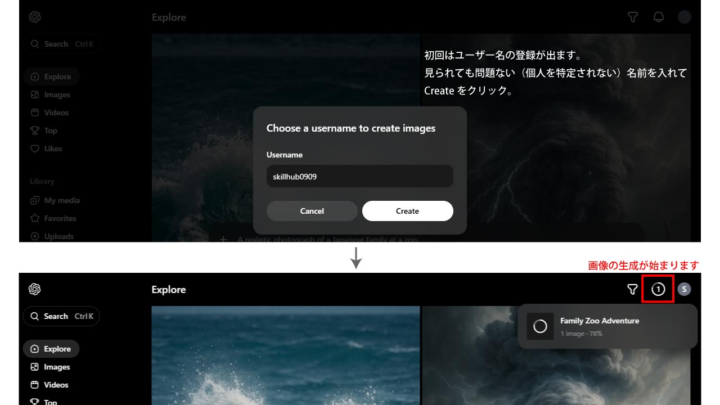Click the 'Choose a username to create images' title
The image size is (720, 405).
[x=351, y=128]
